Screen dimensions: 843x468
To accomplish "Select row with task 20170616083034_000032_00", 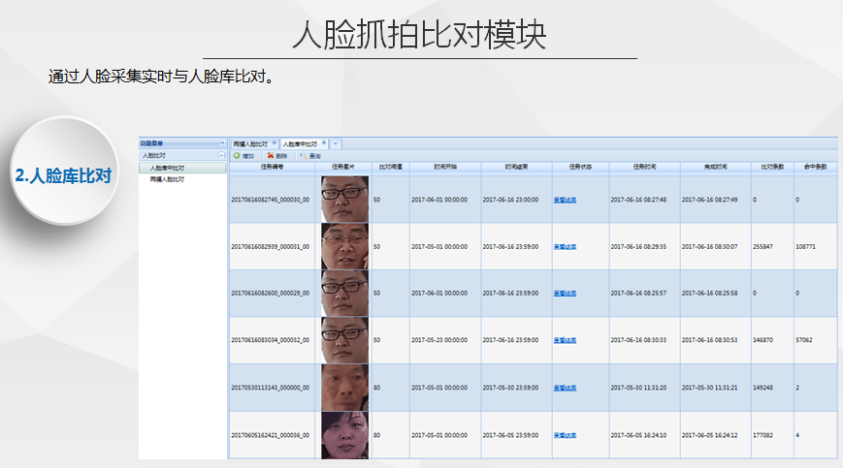I will coord(272,340).
